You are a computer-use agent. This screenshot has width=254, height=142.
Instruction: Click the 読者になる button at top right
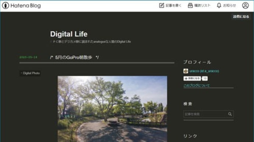pos(241,16)
